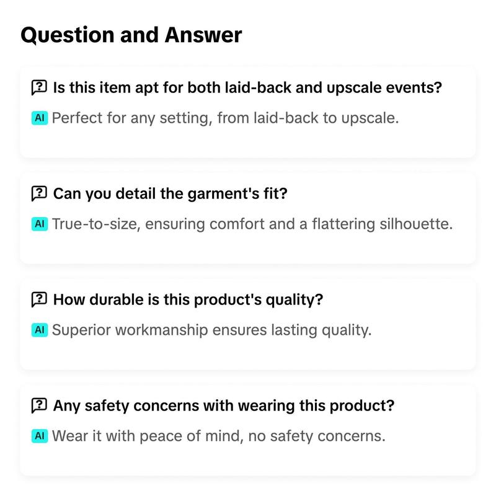This screenshot has width=496, height=496.
Task: Click AI badge before 'True-to-size' answer
Action: pyautogui.click(x=40, y=224)
